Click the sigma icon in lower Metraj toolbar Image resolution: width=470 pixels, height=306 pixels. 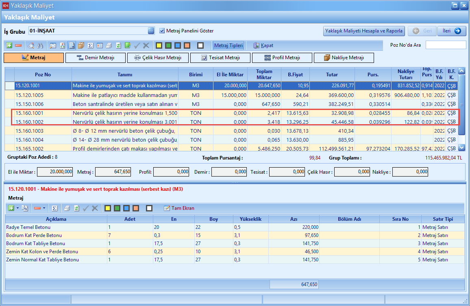[54, 208]
